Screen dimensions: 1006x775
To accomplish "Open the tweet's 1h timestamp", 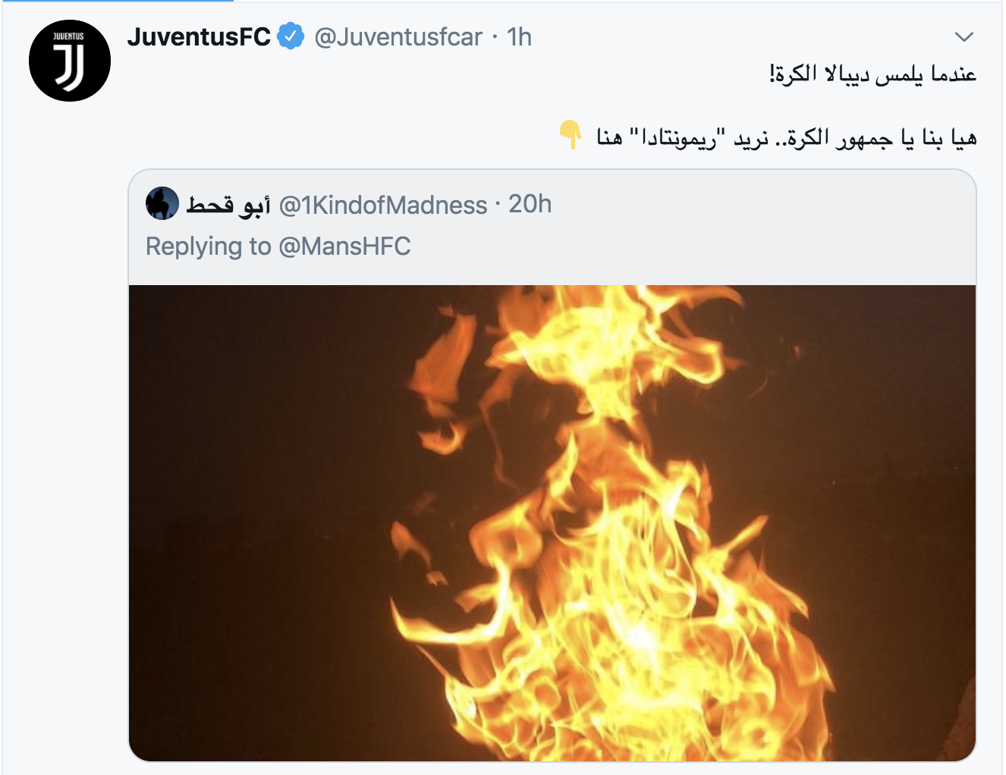I will pos(519,36).
